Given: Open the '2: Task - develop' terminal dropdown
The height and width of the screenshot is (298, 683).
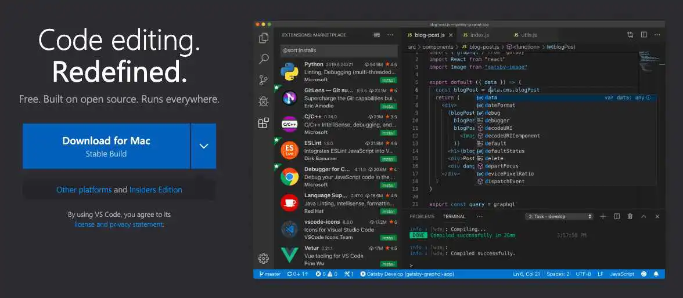Looking at the screenshot, I should (x=560, y=216).
